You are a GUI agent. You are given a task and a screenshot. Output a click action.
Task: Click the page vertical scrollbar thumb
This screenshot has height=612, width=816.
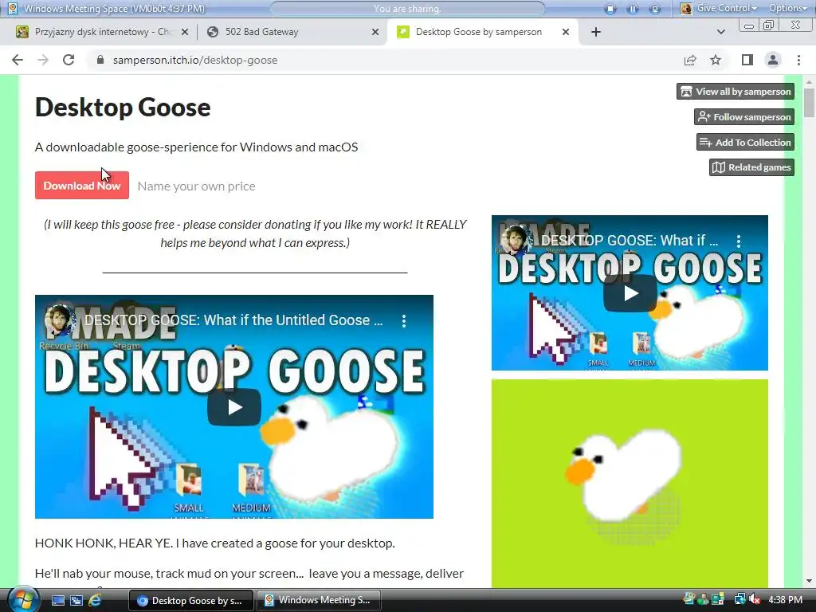point(809,103)
